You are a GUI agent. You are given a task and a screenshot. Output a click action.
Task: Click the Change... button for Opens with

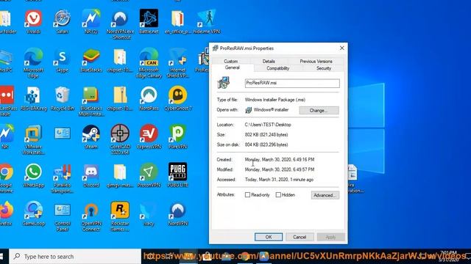(319, 111)
